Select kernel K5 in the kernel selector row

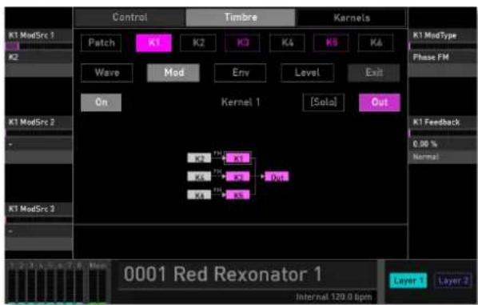[332, 42]
